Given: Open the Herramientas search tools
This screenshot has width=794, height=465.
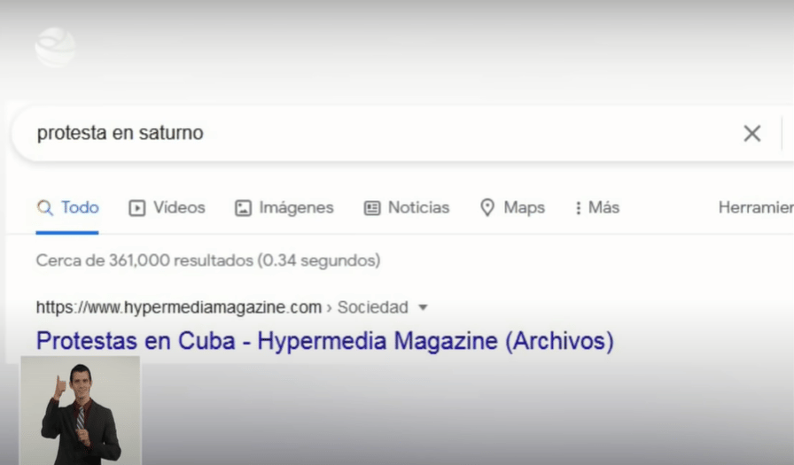Looking at the screenshot, I should [x=756, y=207].
